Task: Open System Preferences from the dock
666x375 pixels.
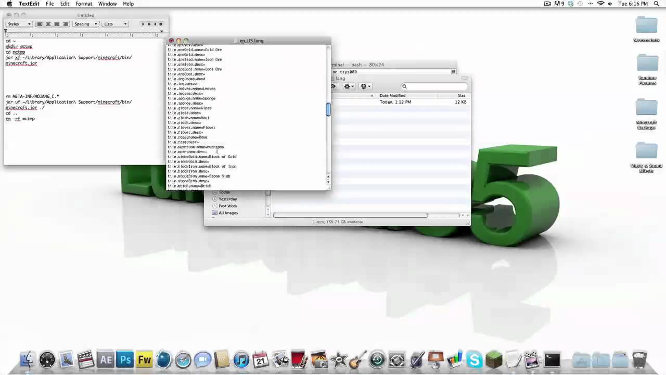Action: pos(397,360)
